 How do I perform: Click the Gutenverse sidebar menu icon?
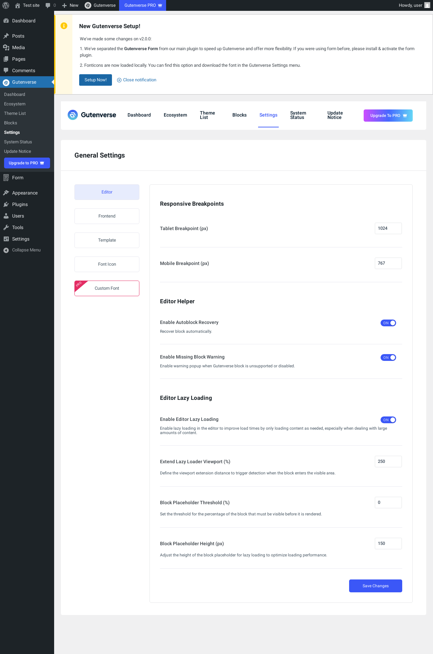pos(6,82)
